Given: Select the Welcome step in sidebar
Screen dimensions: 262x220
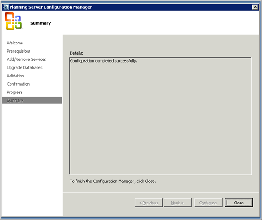Looking at the screenshot, I should (15, 43).
